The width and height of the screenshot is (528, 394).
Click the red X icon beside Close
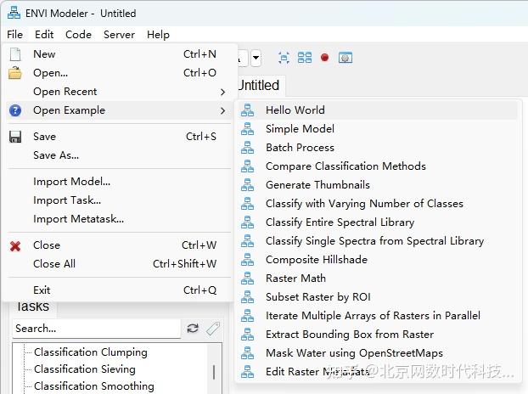point(15,245)
